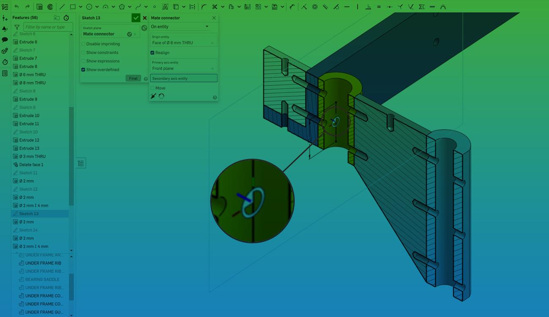
Task: Click the Final button
Action: pyautogui.click(x=133, y=78)
